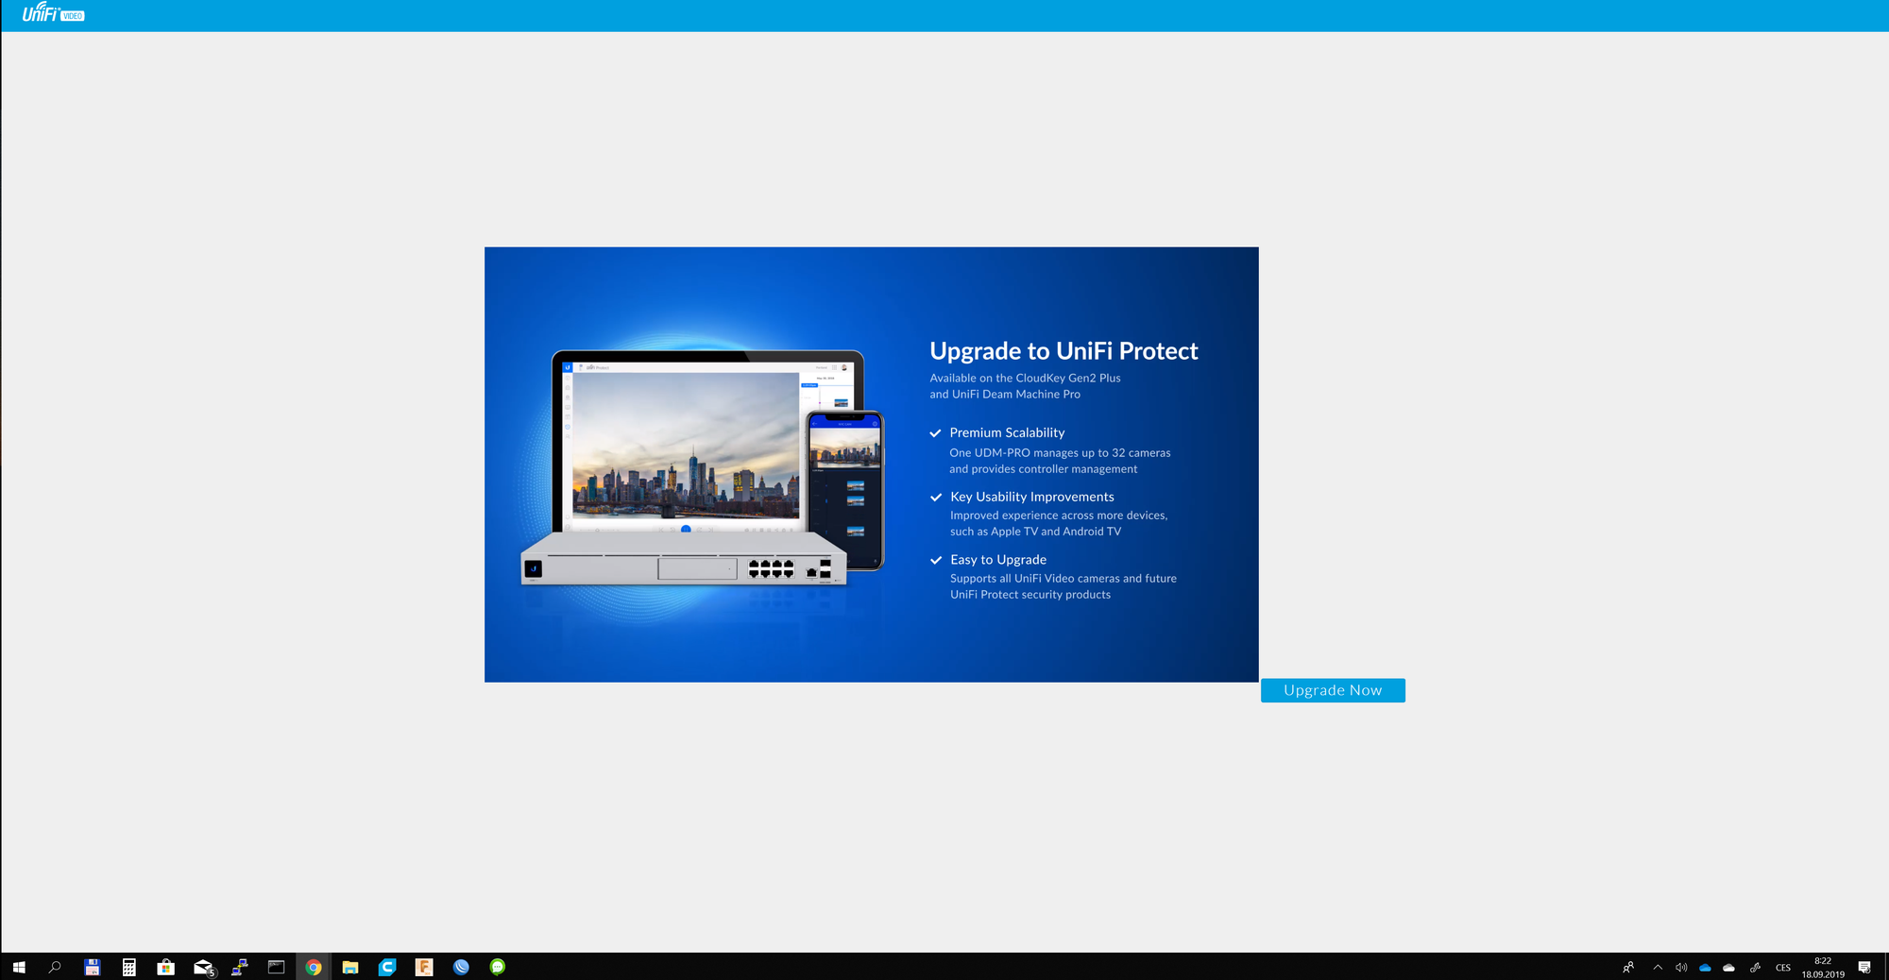This screenshot has width=1889, height=980.
Task: Open the People icon in system tray
Action: [1628, 967]
